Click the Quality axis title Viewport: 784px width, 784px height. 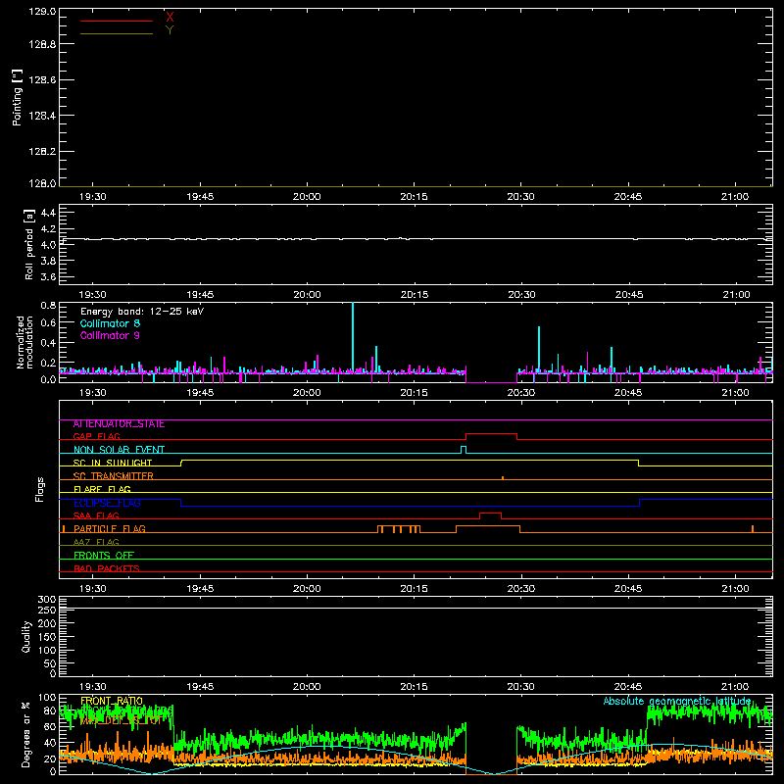pyautogui.click(x=26, y=636)
